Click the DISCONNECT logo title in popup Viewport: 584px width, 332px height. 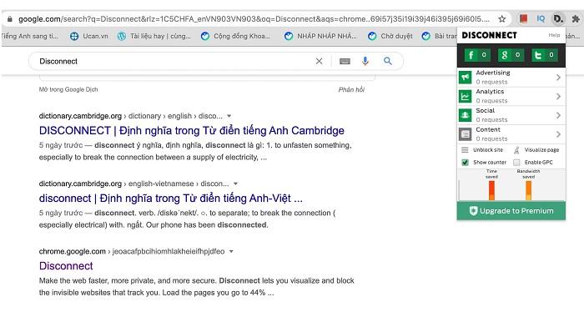pyautogui.click(x=489, y=35)
